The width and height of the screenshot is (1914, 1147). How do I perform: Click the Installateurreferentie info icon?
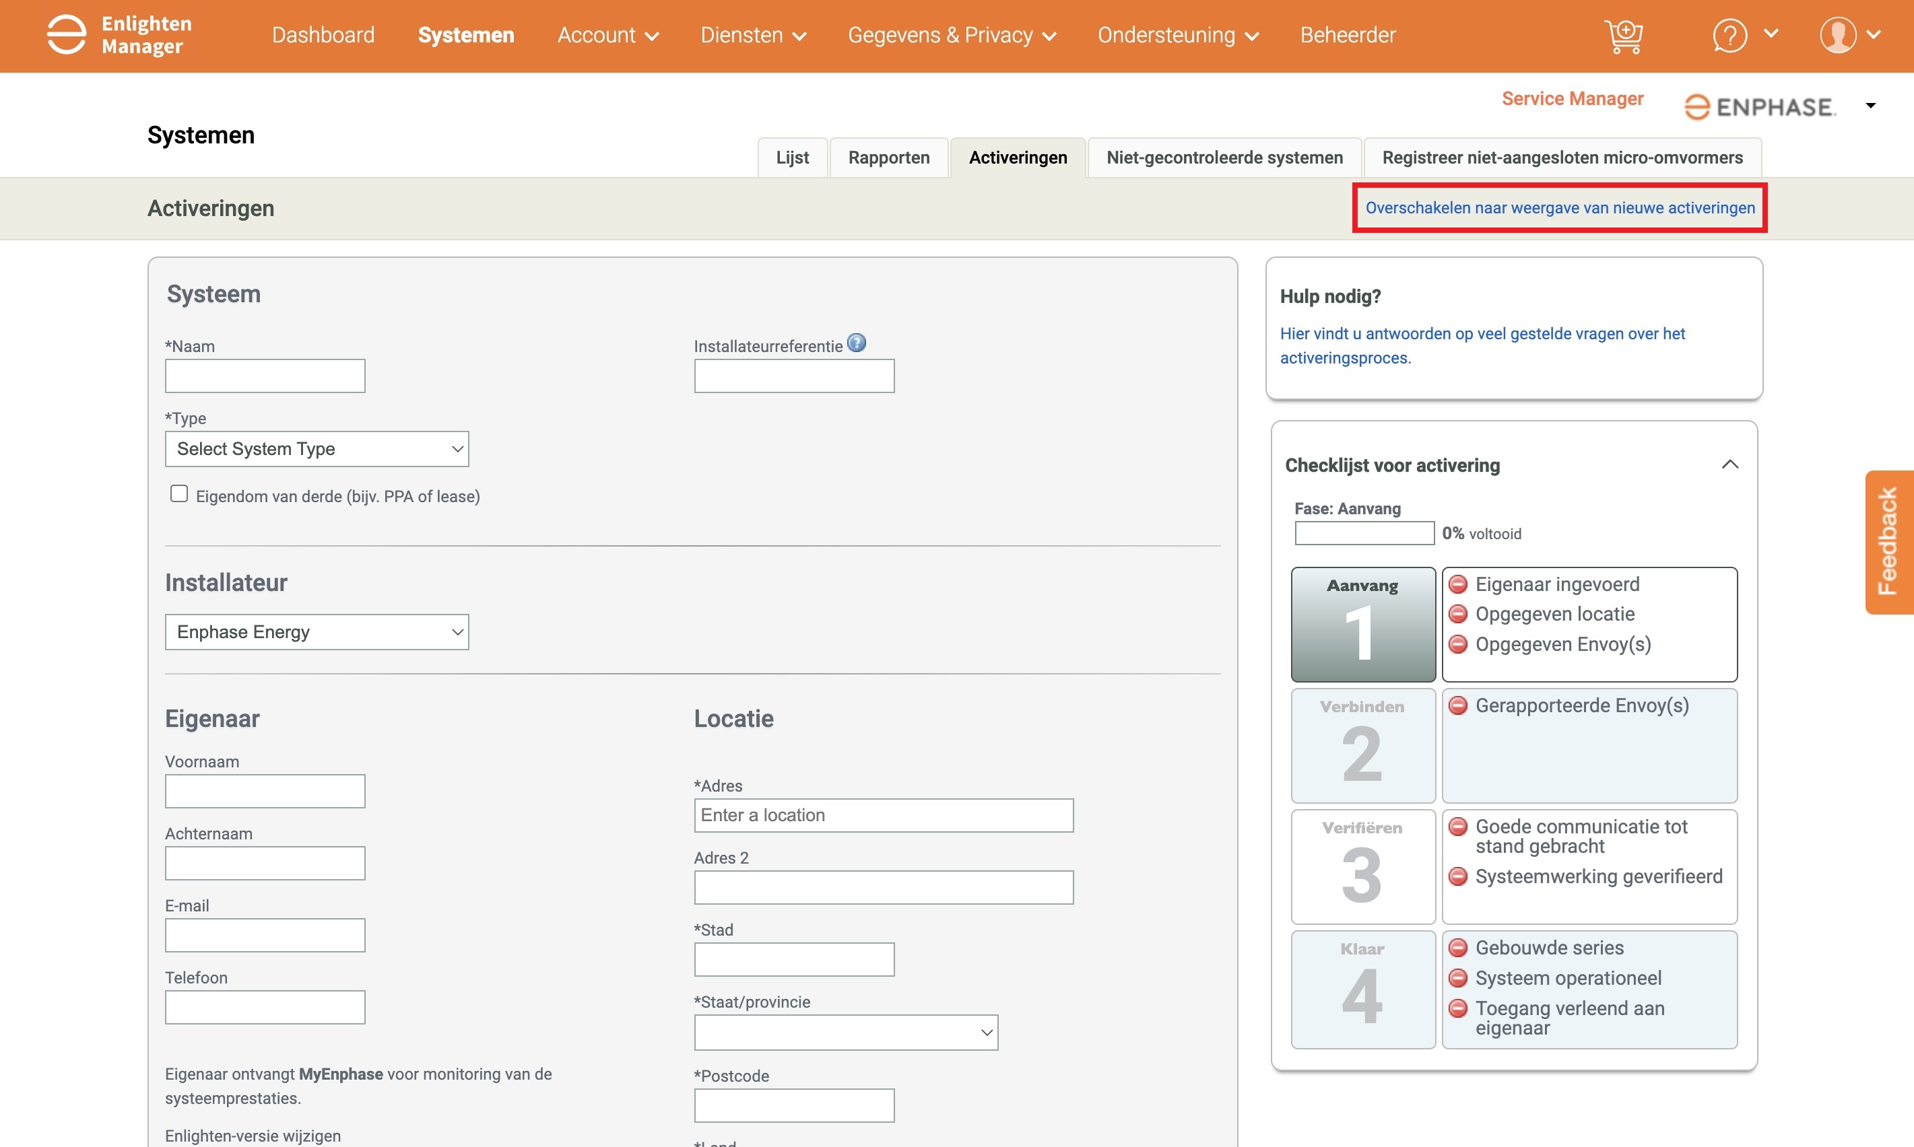(x=856, y=343)
